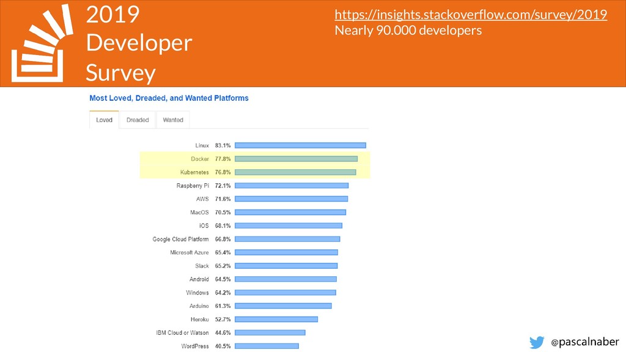Click the 68.1% value
Screen dimensions: 626x352
pos(223,226)
